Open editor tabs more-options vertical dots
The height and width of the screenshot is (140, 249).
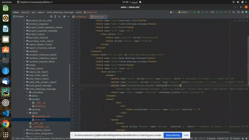coord(247,16)
